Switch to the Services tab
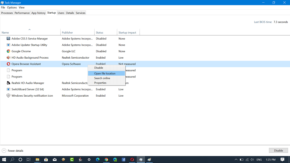The width and height of the screenshot is (290, 163). (80, 13)
